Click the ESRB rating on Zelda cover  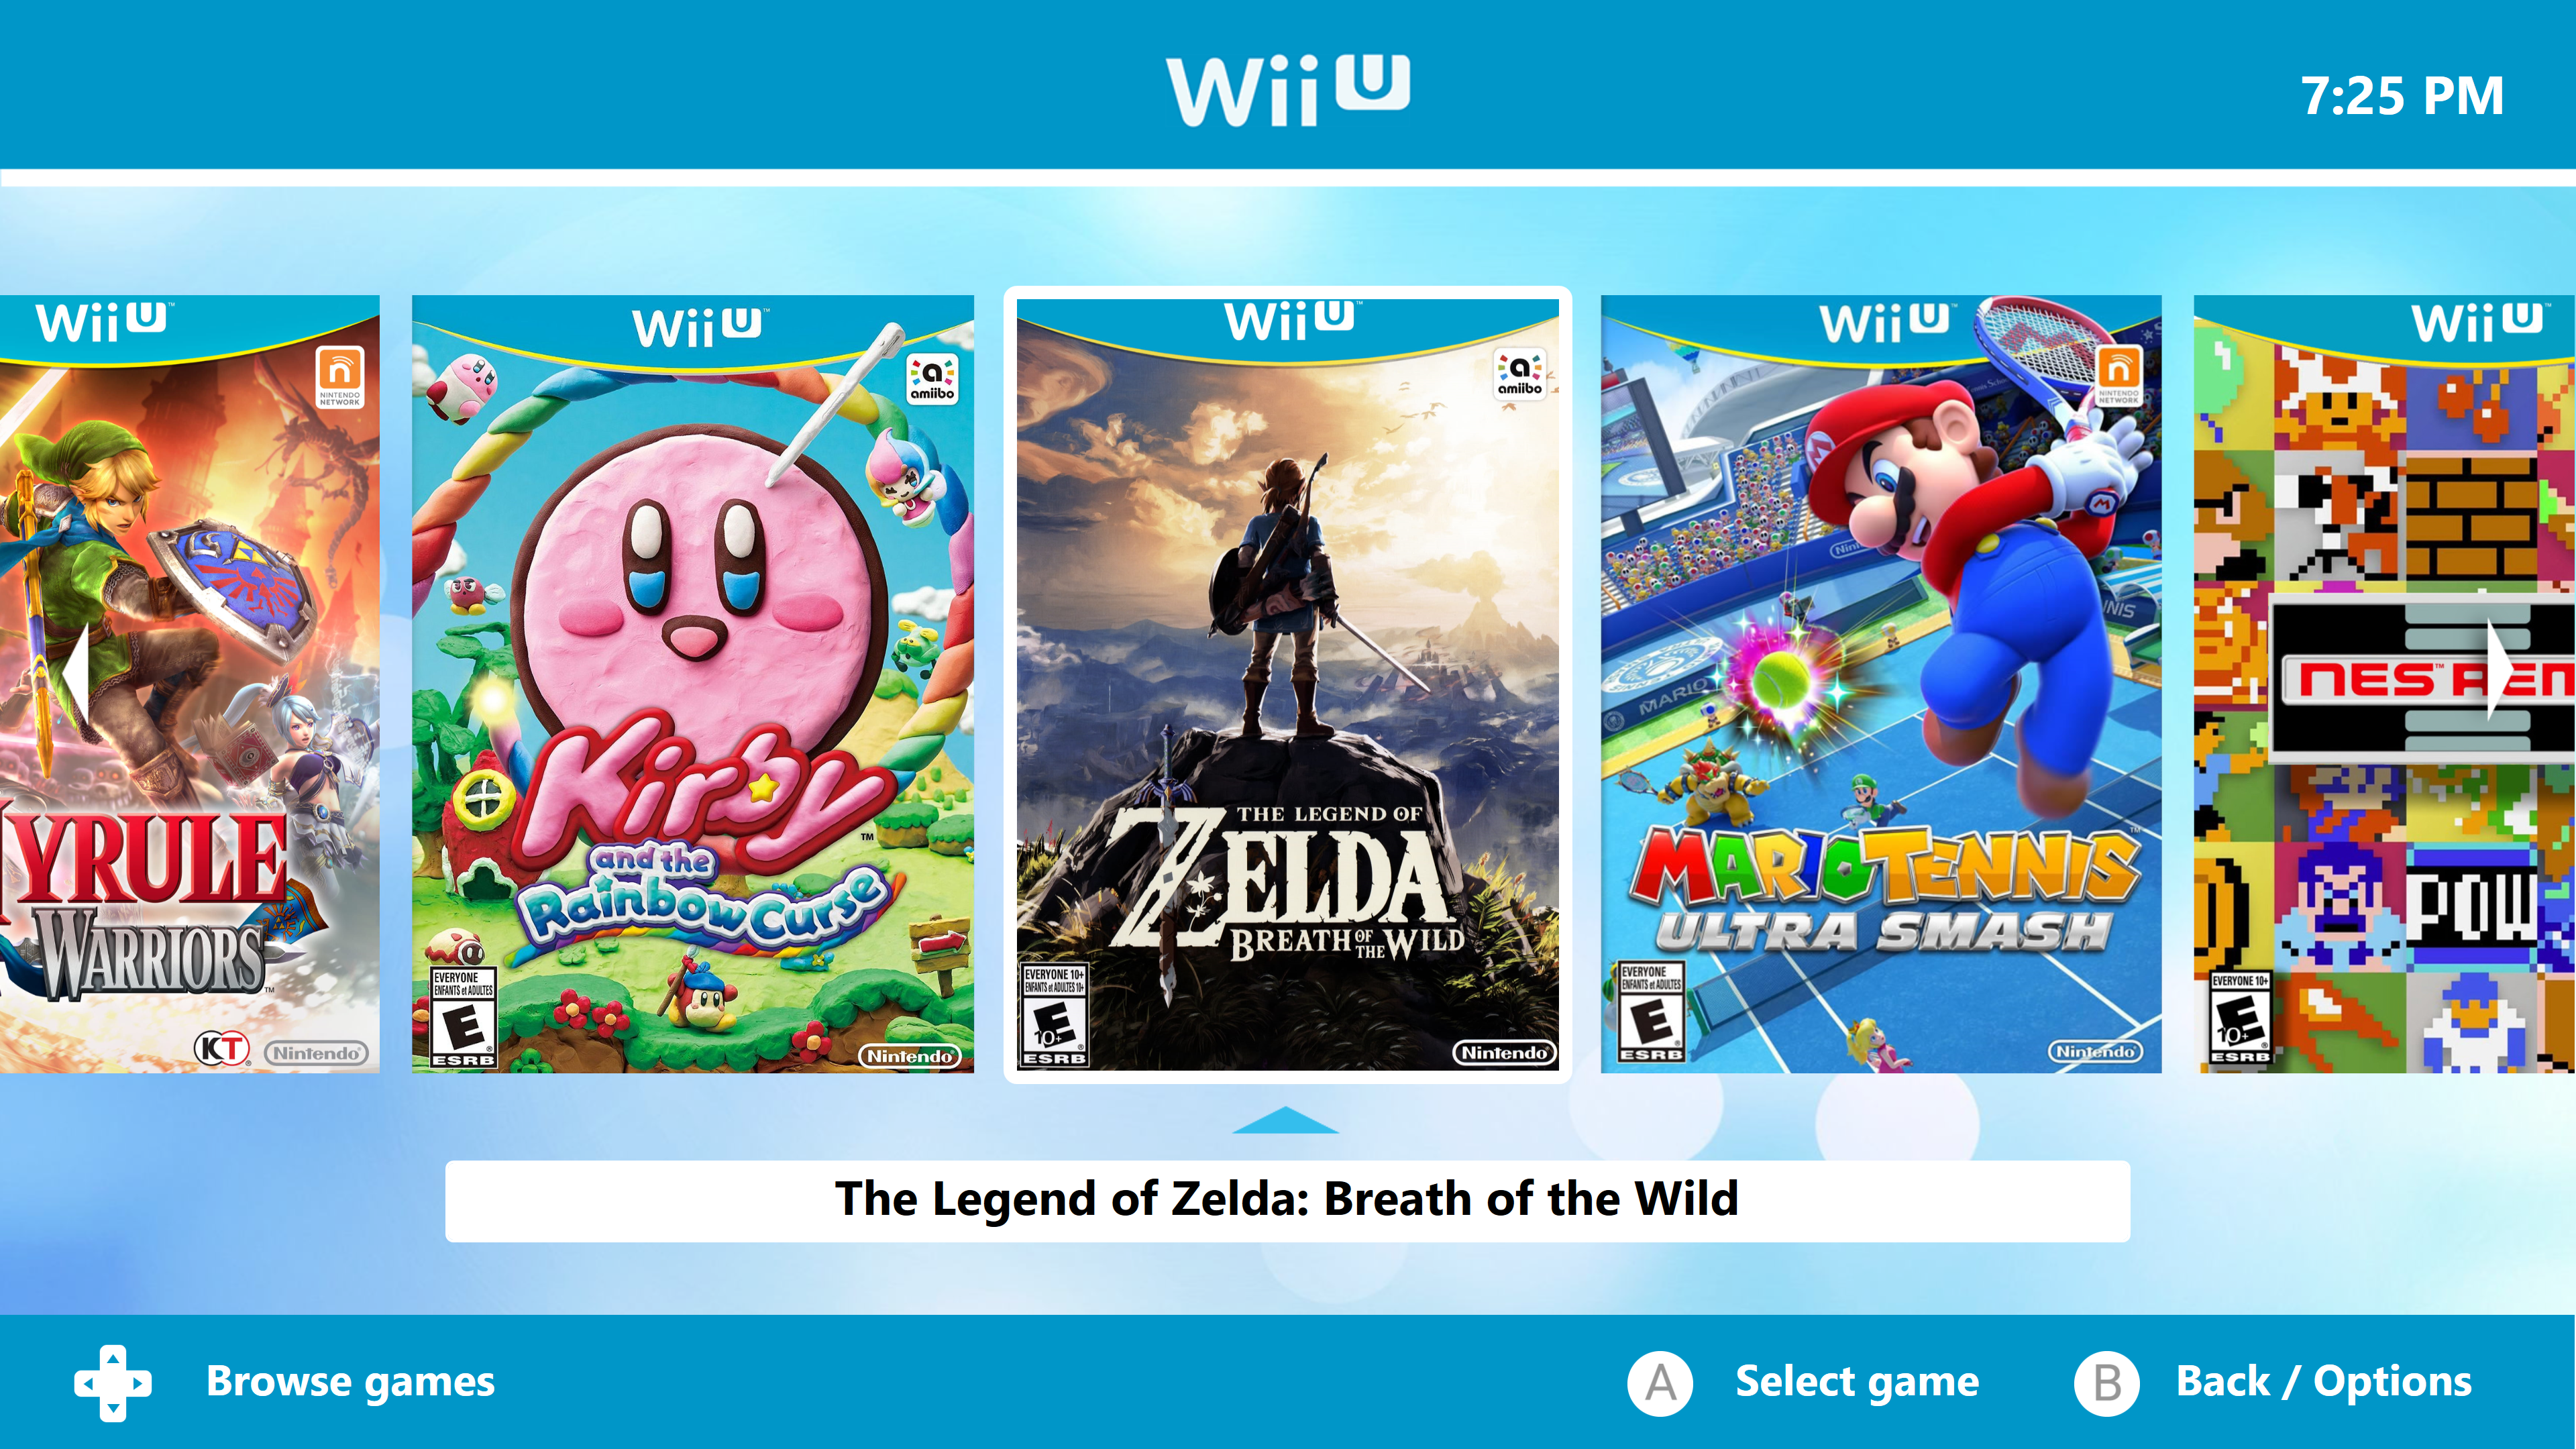click(1054, 1015)
